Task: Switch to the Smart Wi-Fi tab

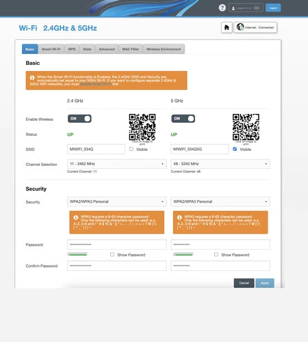Action: pos(51,49)
